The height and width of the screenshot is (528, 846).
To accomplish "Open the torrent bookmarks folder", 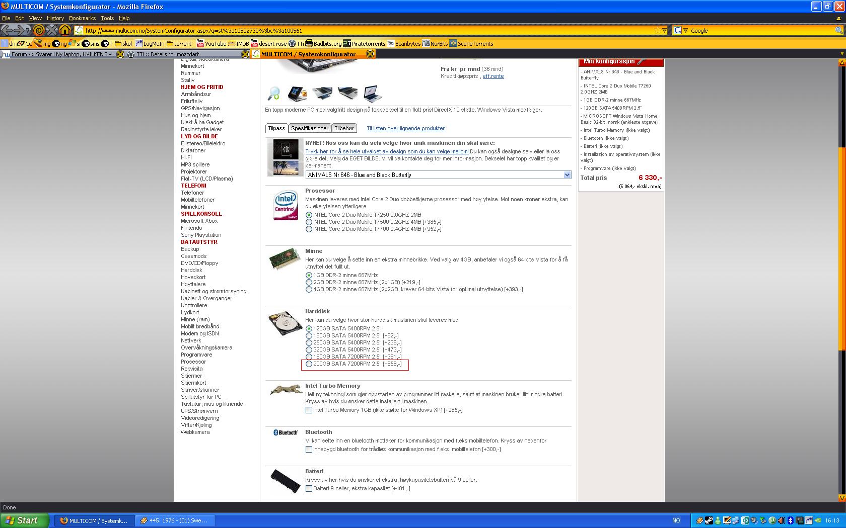I will click(179, 44).
